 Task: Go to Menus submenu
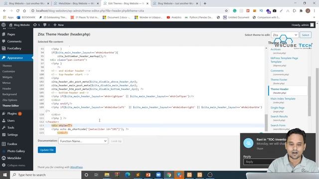coord(6,83)
